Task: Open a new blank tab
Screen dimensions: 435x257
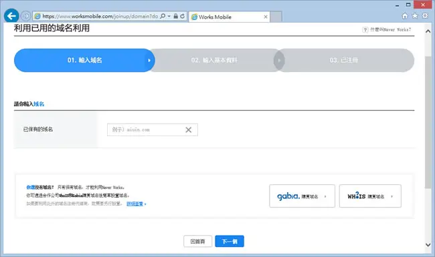Action: 276,17
